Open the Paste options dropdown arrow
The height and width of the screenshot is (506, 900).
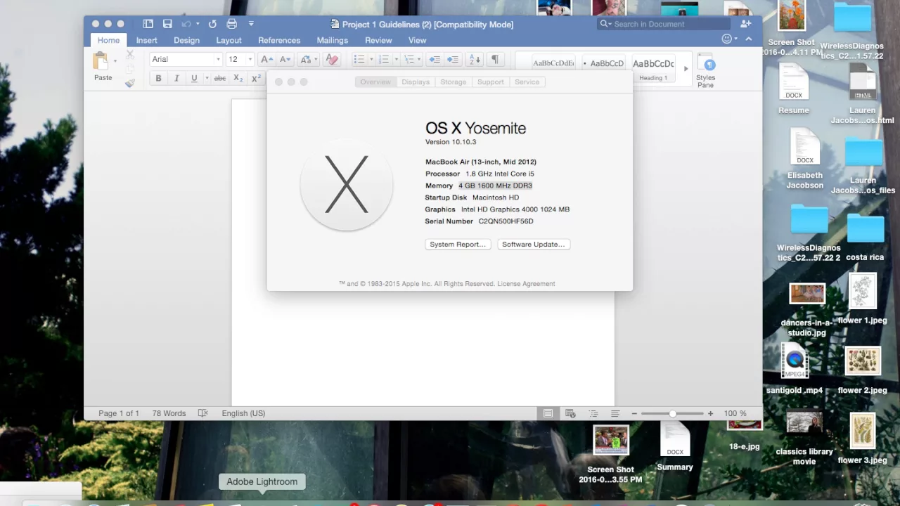point(115,61)
